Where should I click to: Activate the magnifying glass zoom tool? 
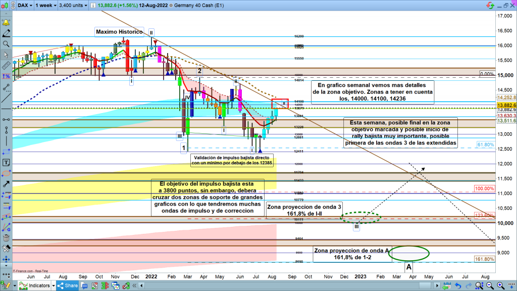click(6, 44)
